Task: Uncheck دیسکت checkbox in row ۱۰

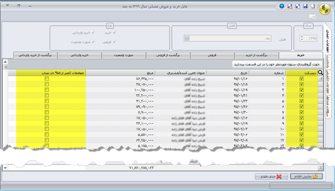Action: pyautogui.click(x=301, y=129)
